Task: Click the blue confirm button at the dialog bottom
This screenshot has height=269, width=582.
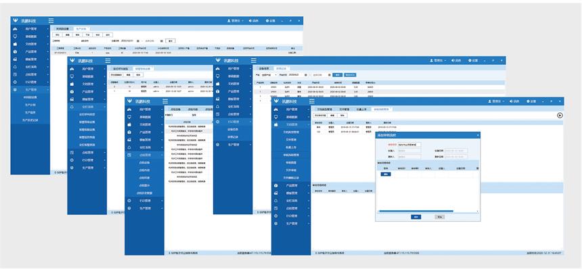Action: pyautogui.click(x=416, y=217)
